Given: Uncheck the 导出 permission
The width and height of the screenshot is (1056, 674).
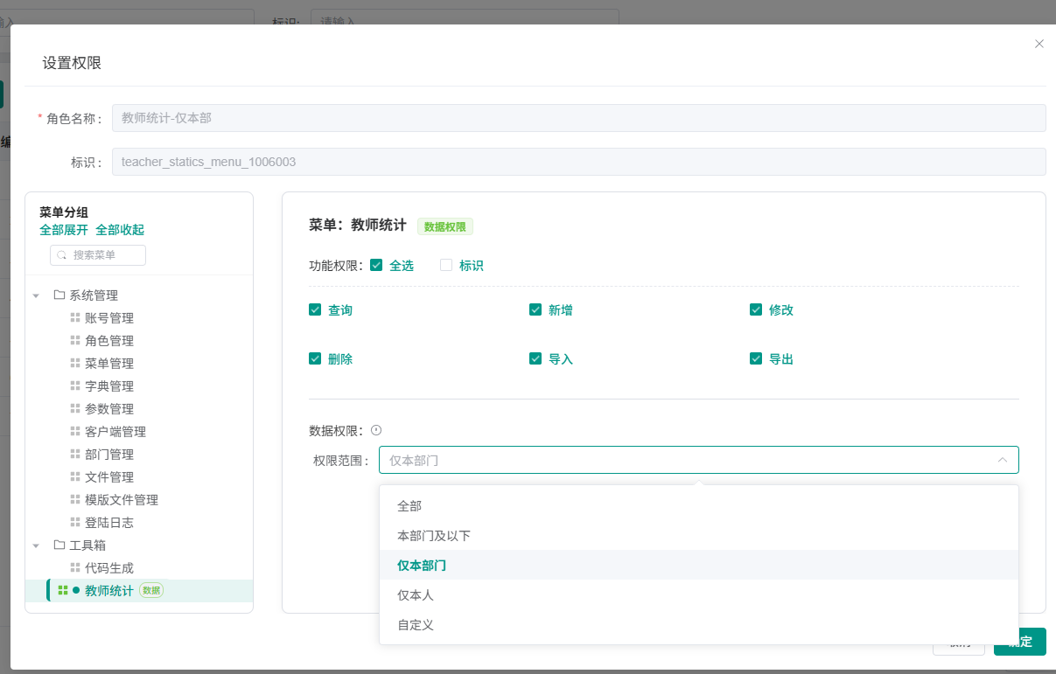Looking at the screenshot, I should click(x=756, y=358).
